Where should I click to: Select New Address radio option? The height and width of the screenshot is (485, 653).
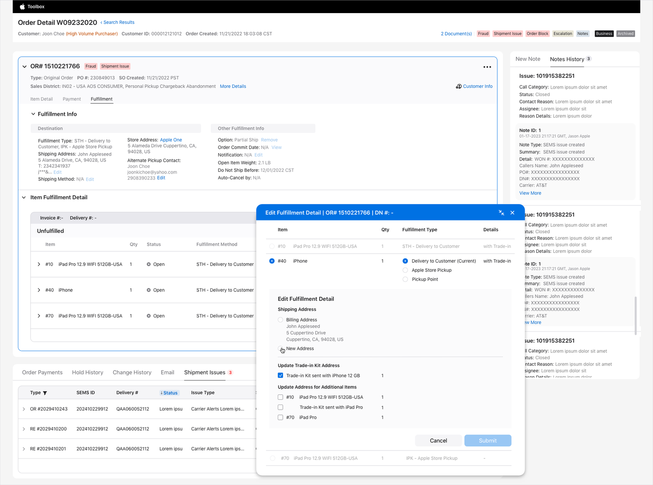click(280, 348)
